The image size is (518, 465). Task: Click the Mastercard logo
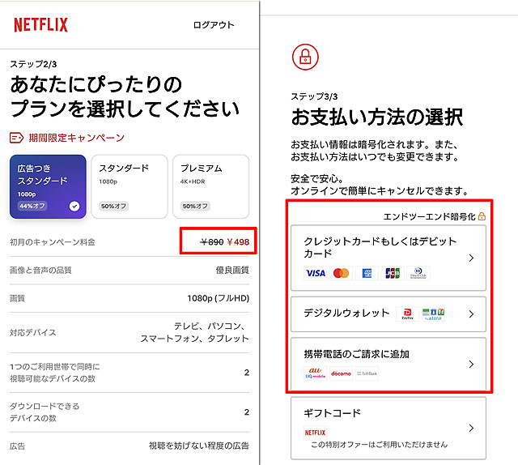click(341, 273)
